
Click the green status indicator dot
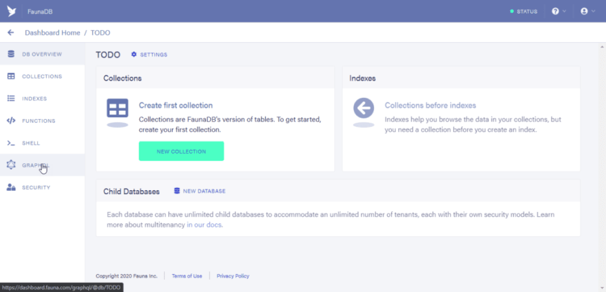512,12
